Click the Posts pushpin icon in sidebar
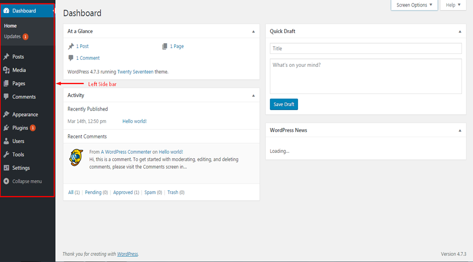This screenshot has width=473, height=262. point(7,56)
